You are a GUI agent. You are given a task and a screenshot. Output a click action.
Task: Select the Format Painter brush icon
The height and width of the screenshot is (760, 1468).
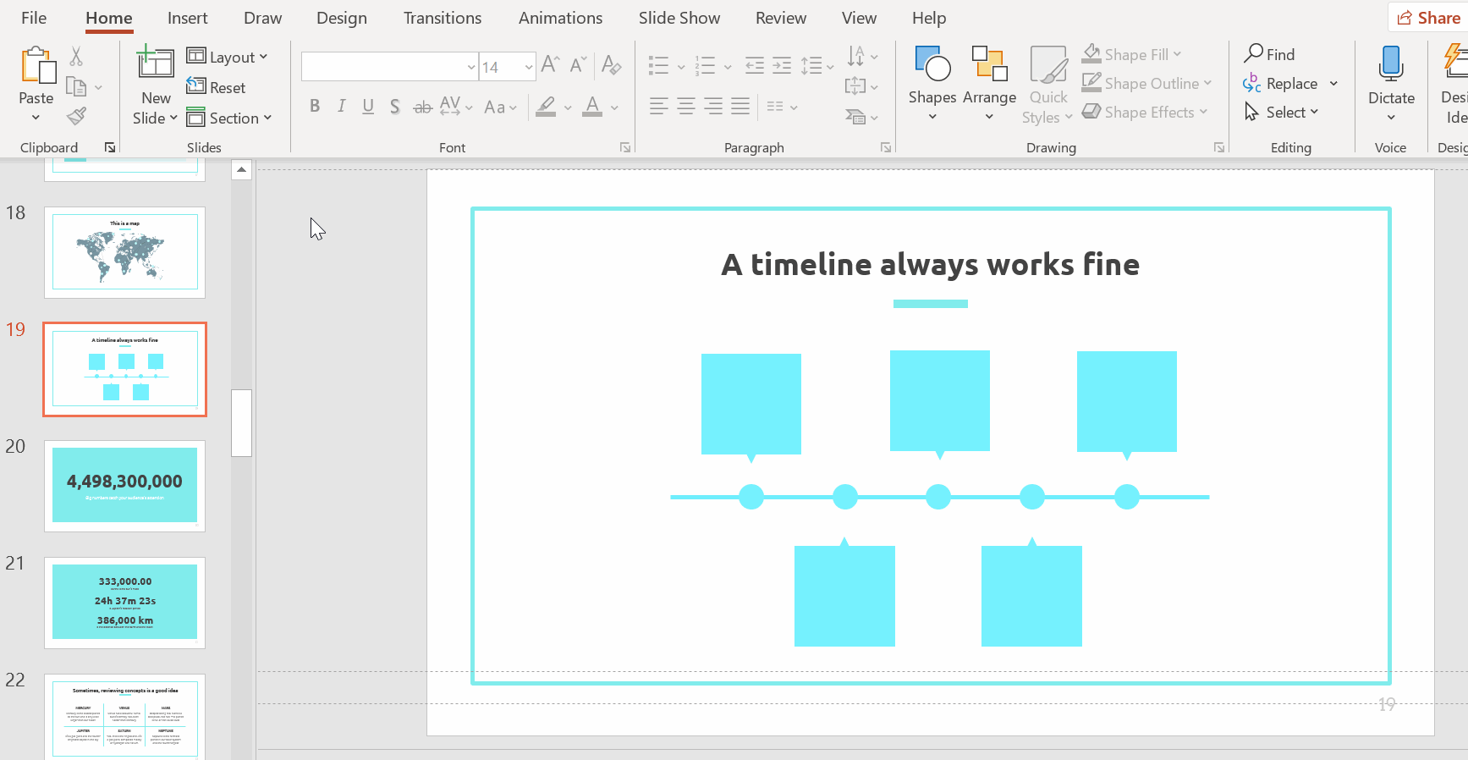click(76, 116)
